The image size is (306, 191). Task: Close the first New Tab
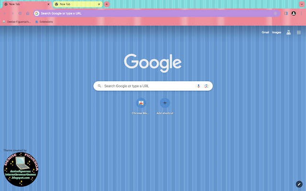pyautogui.click(x=48, y=4)
